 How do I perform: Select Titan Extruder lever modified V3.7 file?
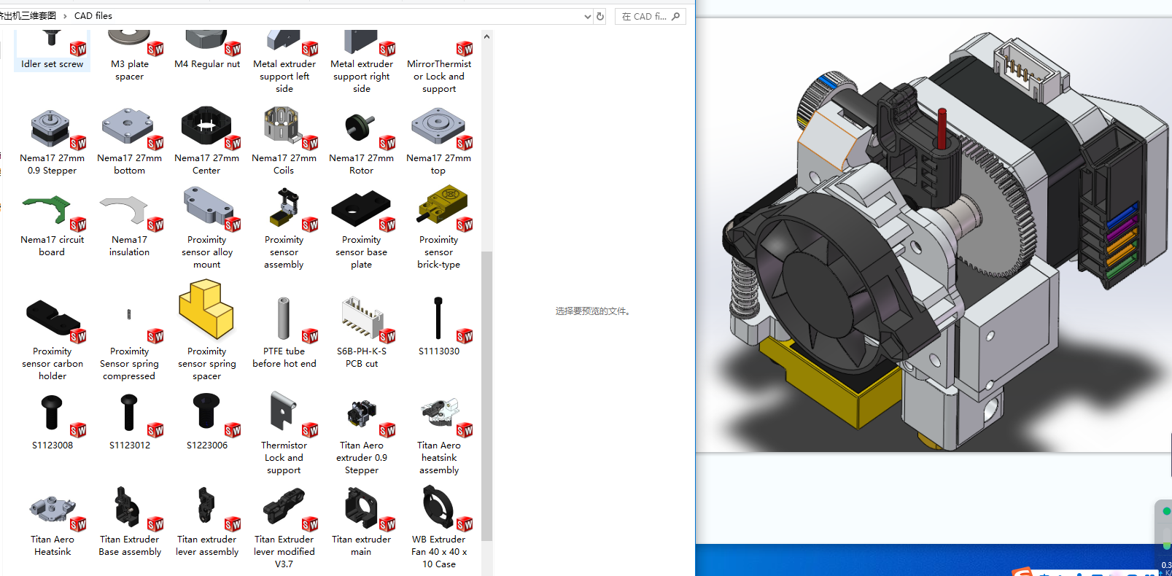tap(284, 529)
